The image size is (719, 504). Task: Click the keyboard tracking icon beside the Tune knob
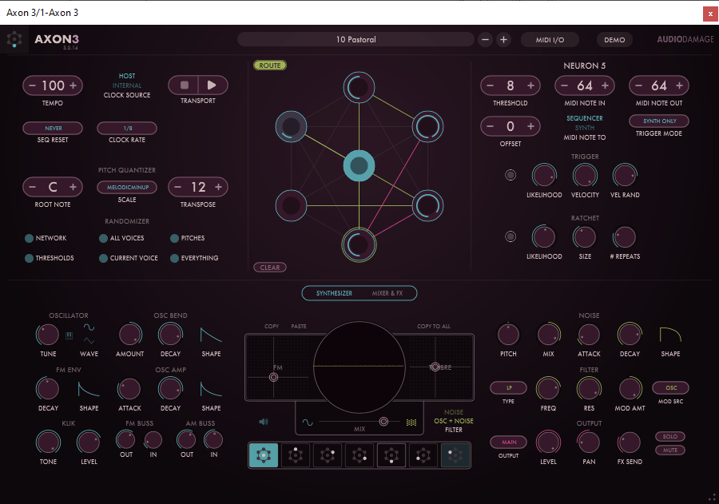point(69,335)
